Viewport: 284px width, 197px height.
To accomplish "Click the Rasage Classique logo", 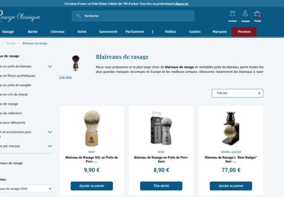I will pos(20,17).
